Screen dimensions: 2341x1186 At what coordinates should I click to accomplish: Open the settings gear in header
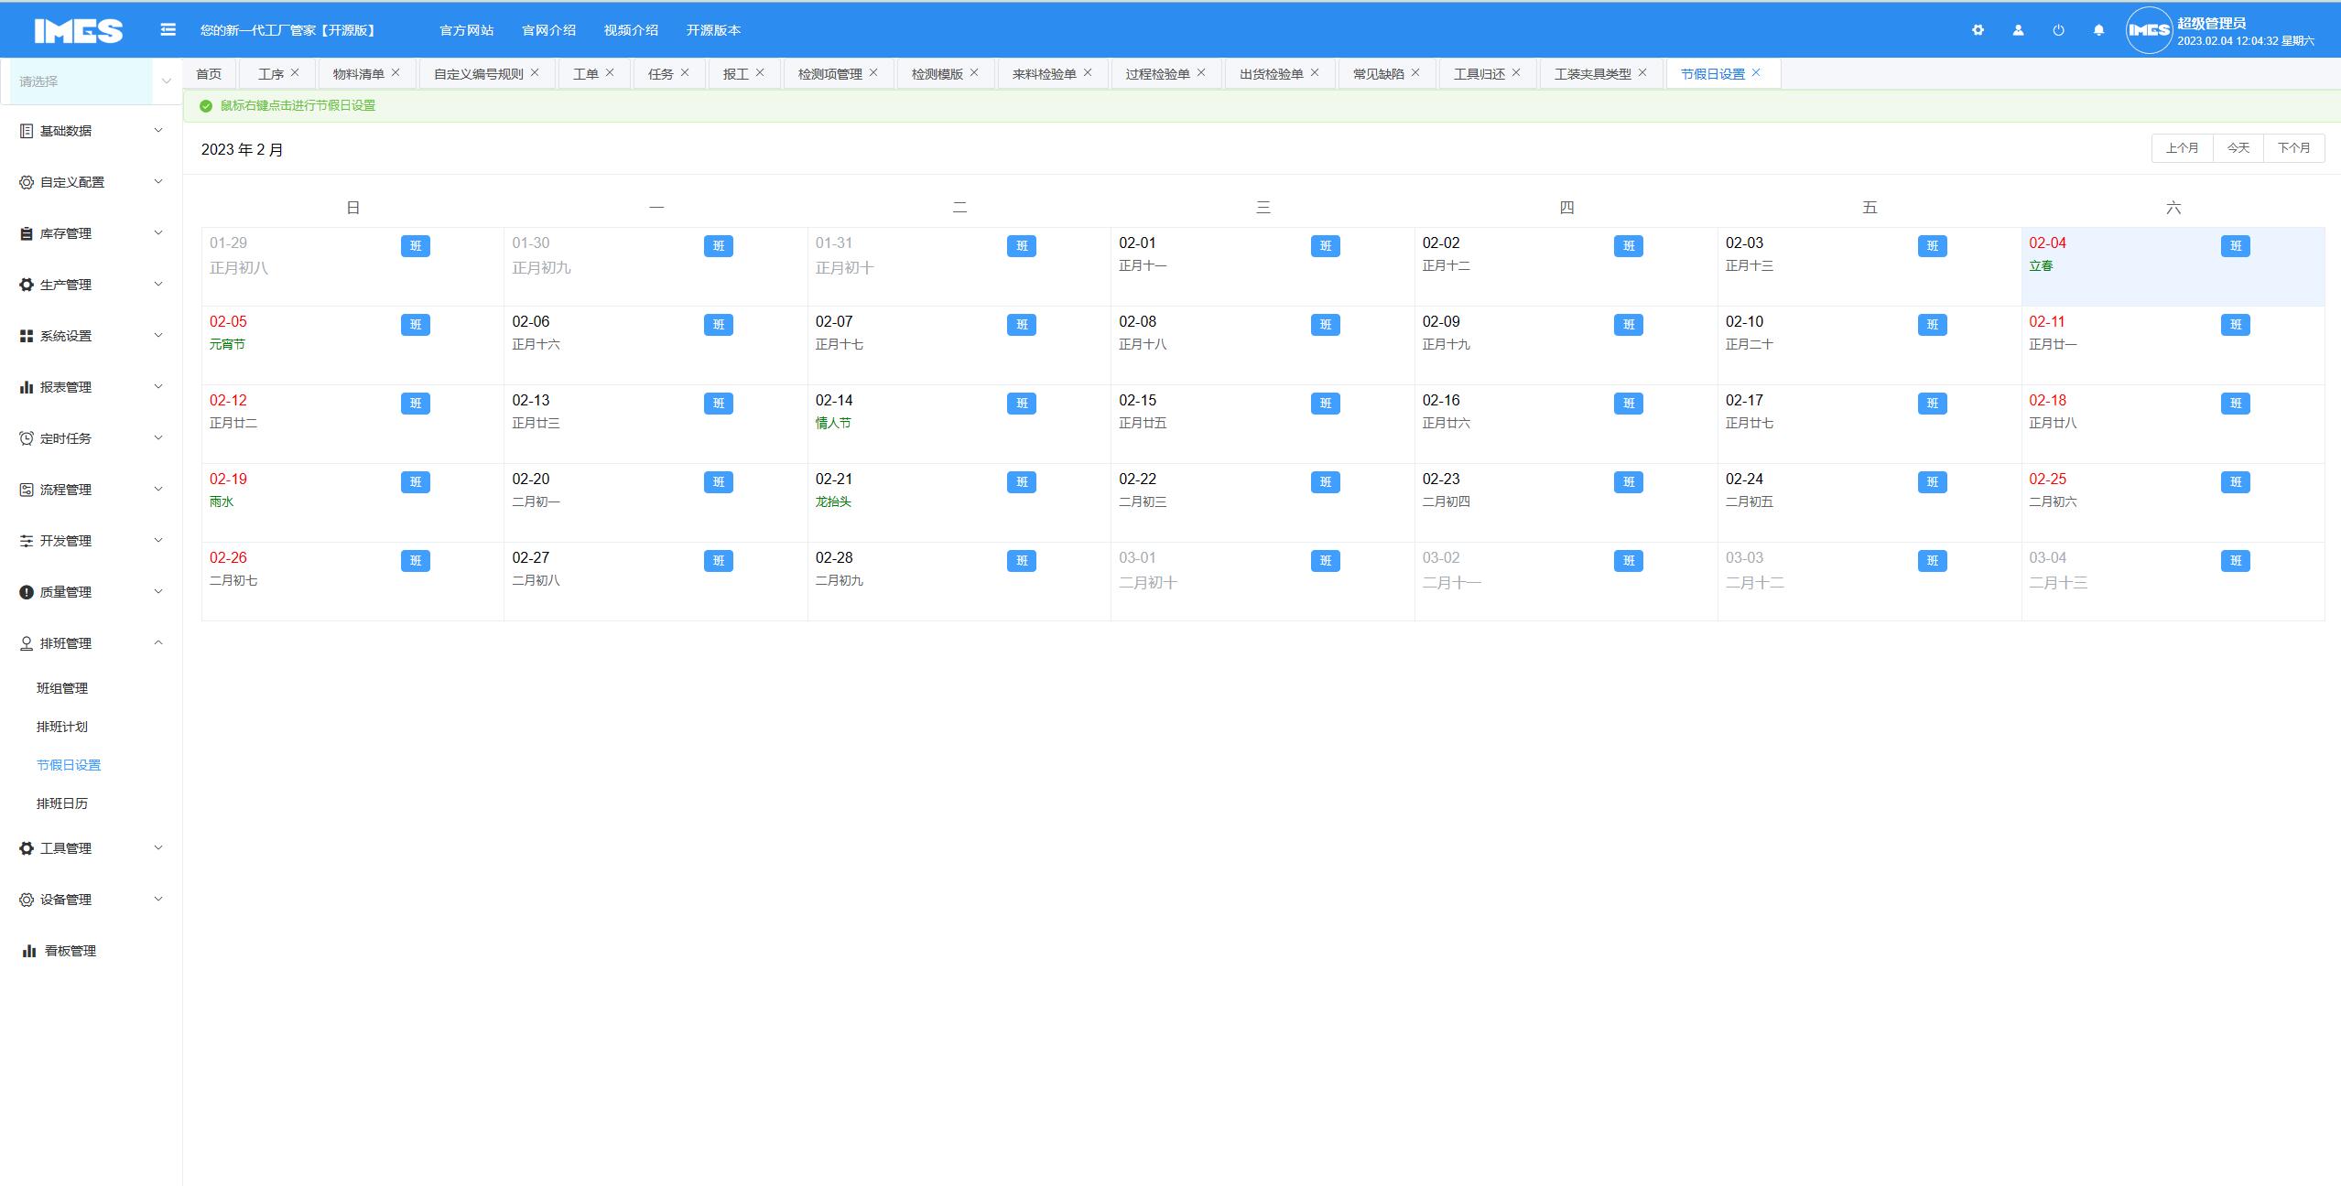tap(1978, 30)
